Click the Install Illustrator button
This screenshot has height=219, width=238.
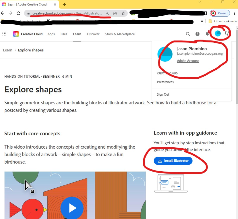[x=173, y=161]
